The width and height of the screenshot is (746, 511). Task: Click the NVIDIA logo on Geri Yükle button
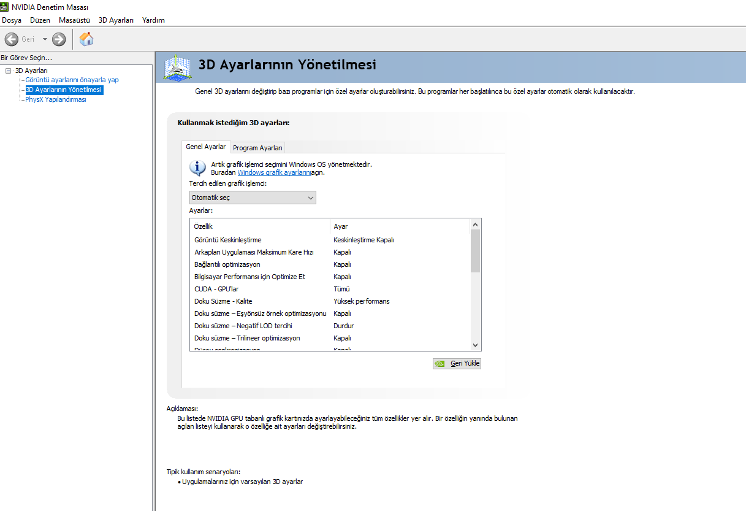440,363
